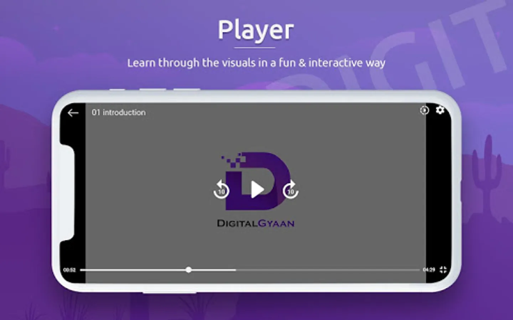Open the player settings gear
The width and height of the screenshot is (513, 320).
pos(440,110)
